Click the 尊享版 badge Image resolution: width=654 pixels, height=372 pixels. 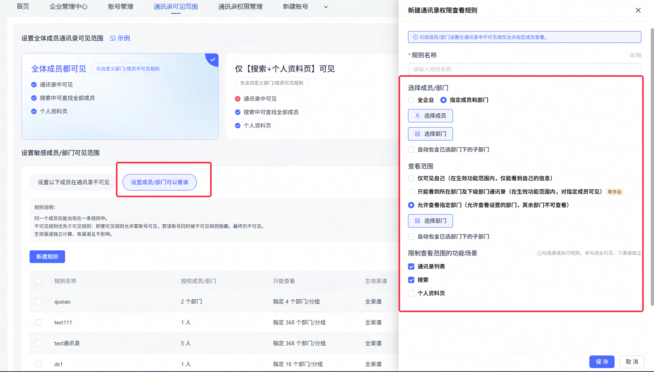[x=615, y=192]
